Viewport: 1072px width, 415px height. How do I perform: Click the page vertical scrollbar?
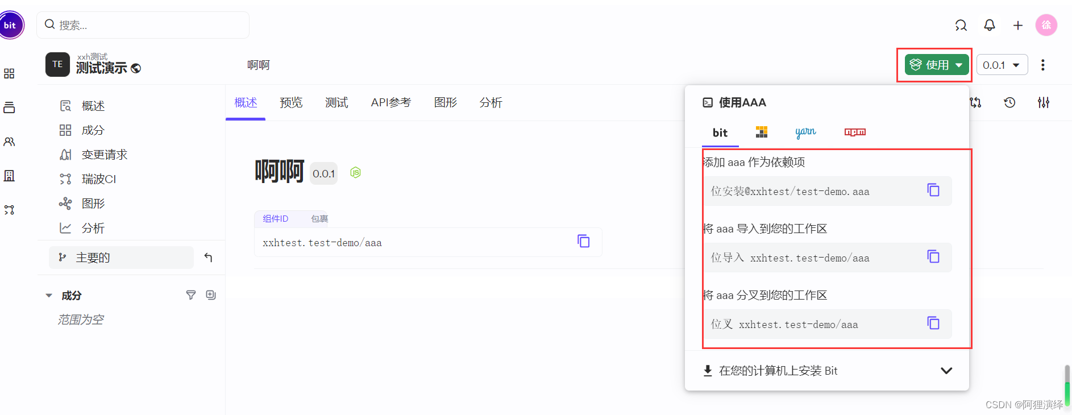click(x=1067, y=385)
